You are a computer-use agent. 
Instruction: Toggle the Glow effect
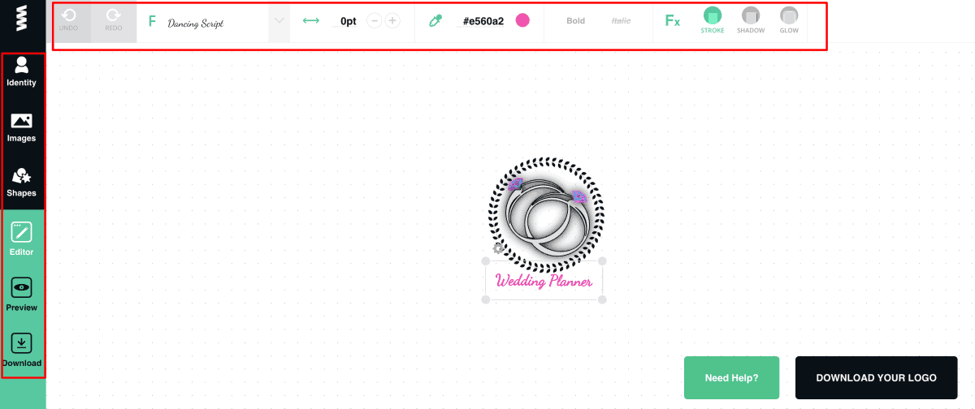[x=789, y=21]
